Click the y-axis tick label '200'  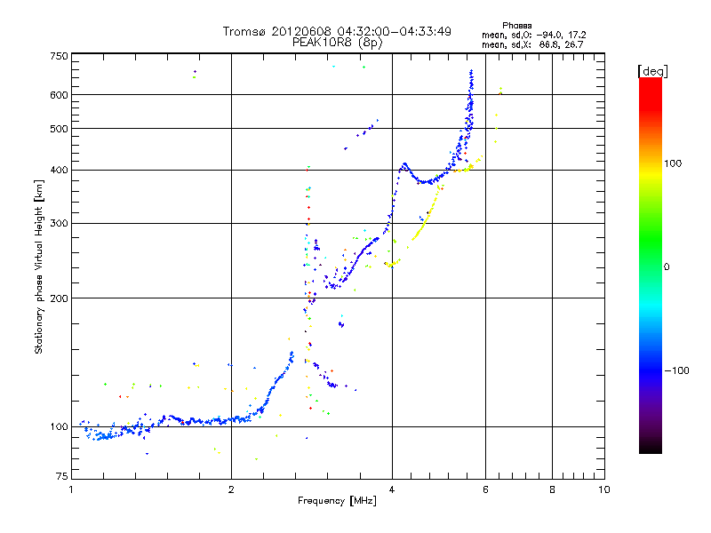59,298
